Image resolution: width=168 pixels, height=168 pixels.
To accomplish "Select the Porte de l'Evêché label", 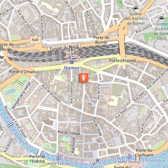I will [x=37, y=159].
